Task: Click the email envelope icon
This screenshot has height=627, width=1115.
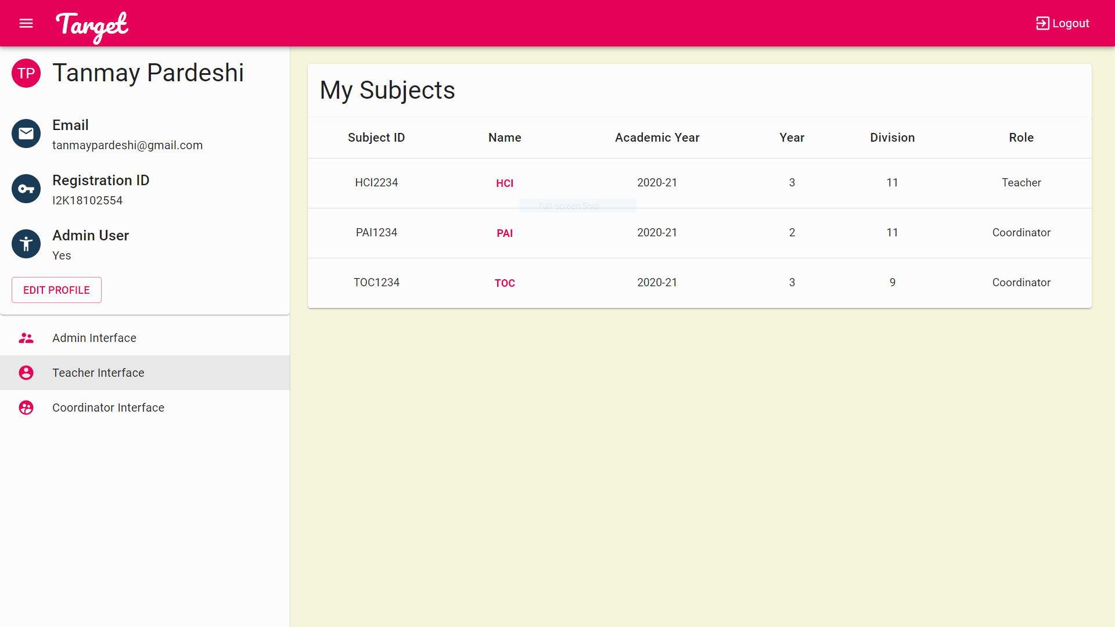Action: [26, 134]
